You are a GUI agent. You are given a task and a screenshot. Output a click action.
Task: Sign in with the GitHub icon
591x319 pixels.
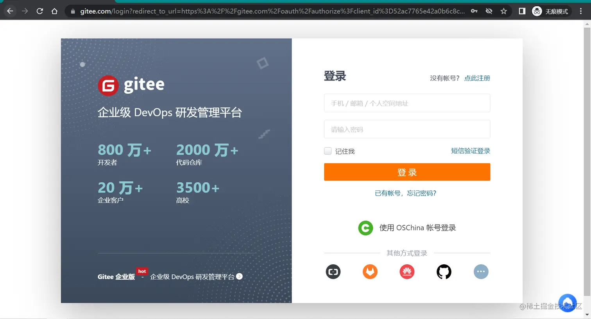pos(444,272)
